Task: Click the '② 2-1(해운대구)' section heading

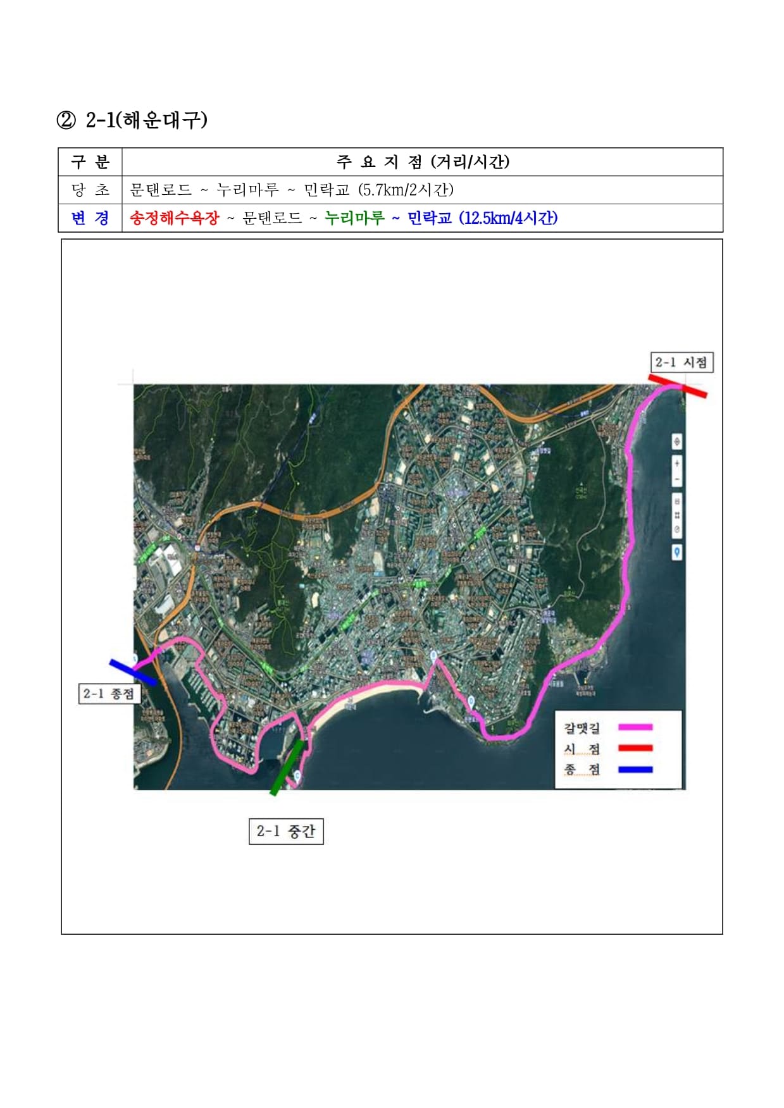Action: [x=132, y=120]
